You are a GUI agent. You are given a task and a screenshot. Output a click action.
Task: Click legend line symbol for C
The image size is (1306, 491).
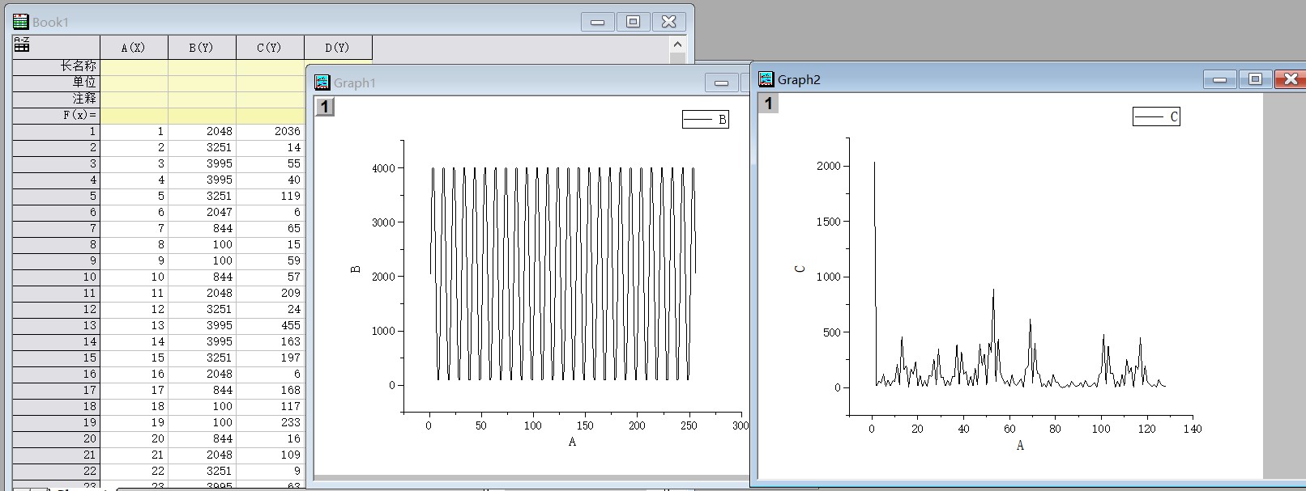point(1148,116)
